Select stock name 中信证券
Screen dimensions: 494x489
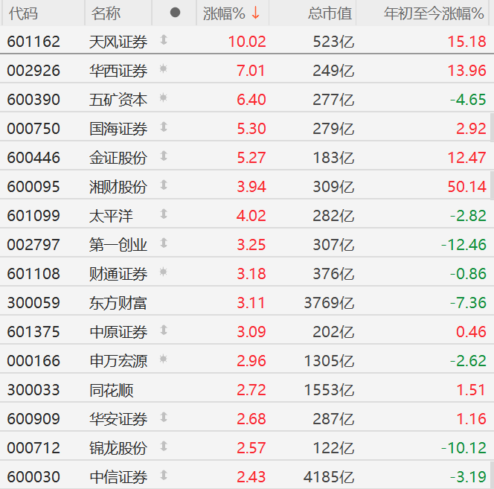118,477
